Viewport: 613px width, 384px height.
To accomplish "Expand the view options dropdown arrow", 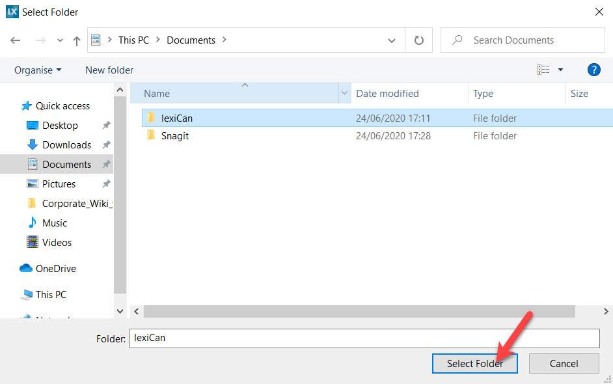I will [x=561, y=70].
